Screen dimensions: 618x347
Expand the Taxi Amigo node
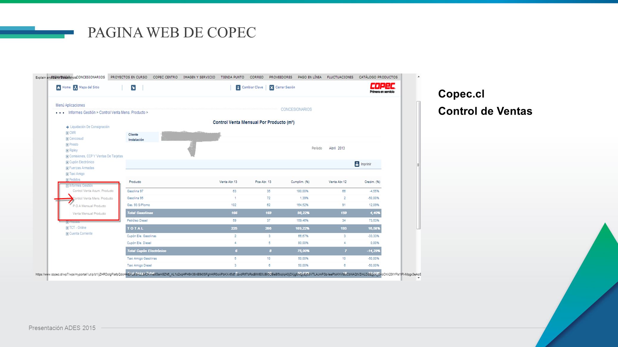(x=67, y=174)
